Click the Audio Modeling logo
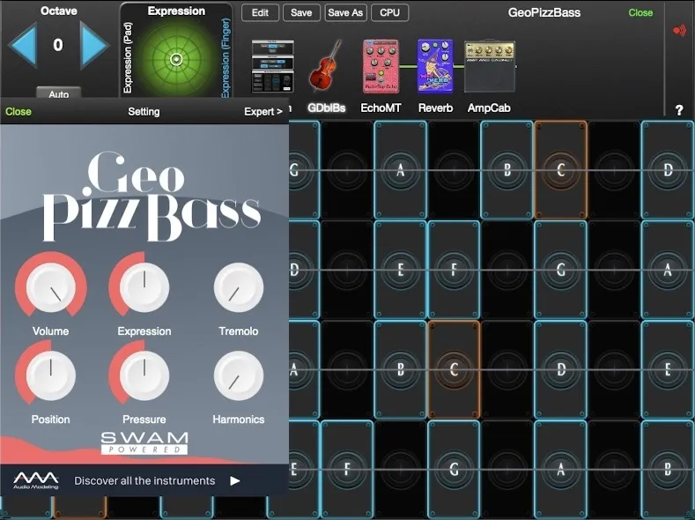 click(35, 480)
